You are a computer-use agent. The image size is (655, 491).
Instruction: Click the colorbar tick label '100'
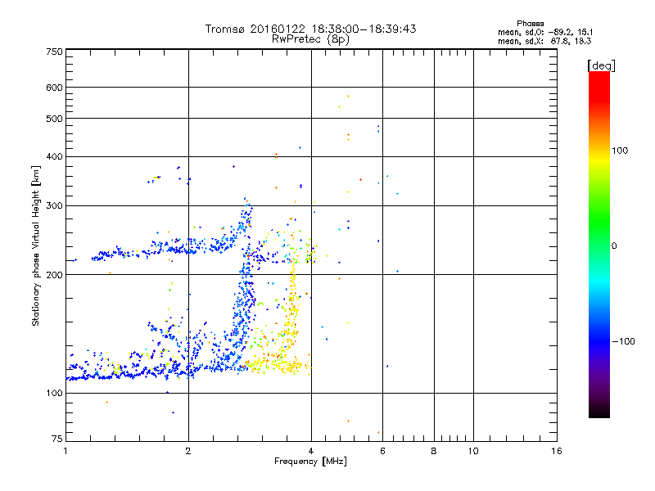pos(620,151)
